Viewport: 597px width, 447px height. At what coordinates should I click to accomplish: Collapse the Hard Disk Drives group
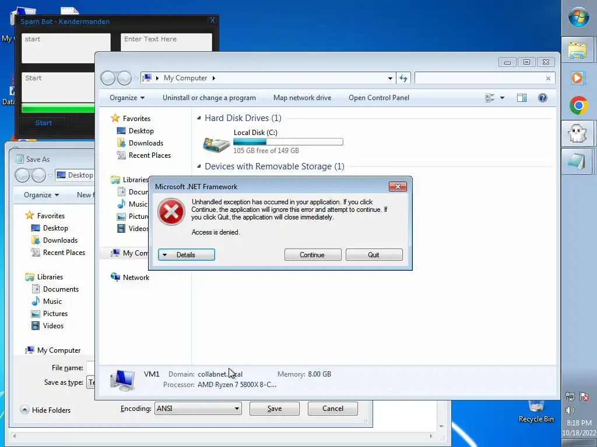coord(199,118)
